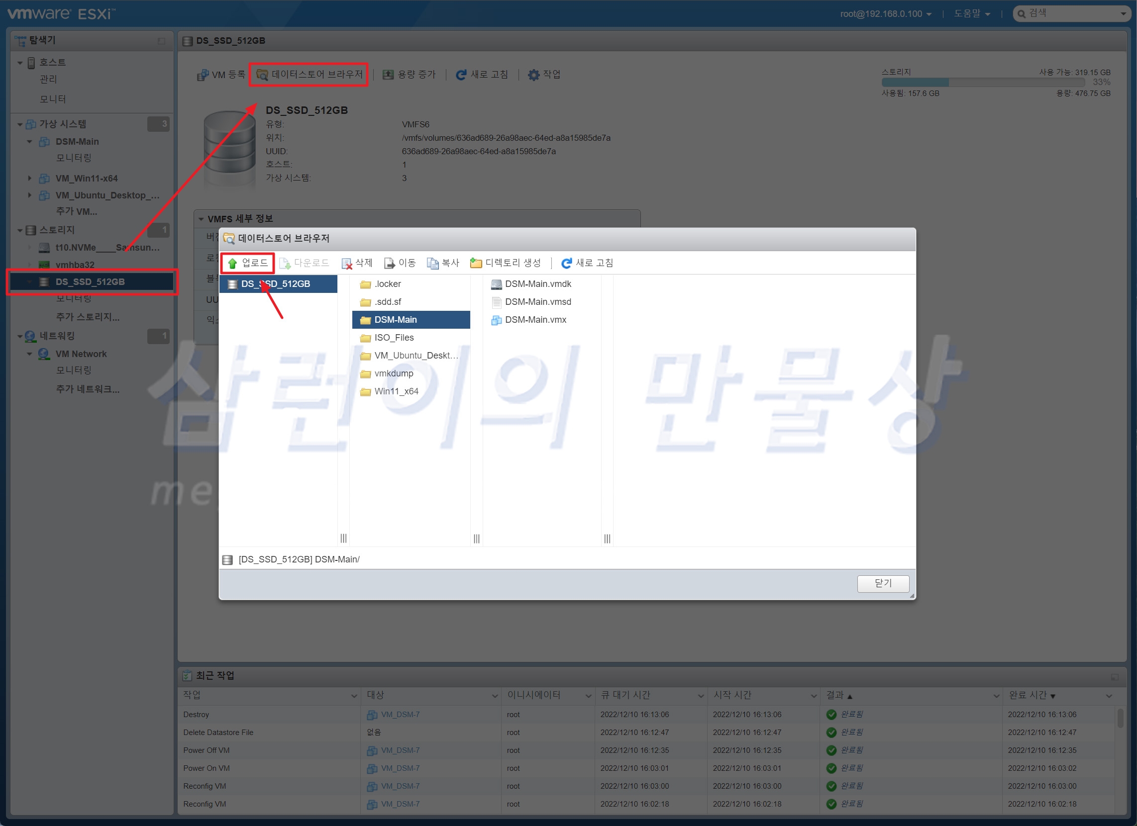Collapse the VMFS 세부 정보 section
Screen dimensions: 1137x826
coord(201,219)
